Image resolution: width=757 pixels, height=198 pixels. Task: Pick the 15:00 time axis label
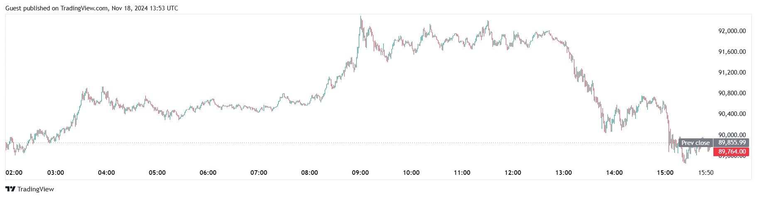tap(665, 172)
